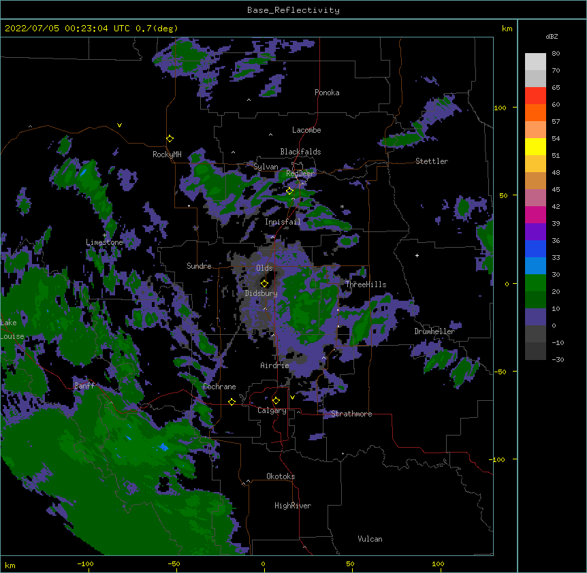Screen dimensions: 587x573
Task: Select the royal blue 33–36 dBZ legend swatch
Action: (x=535, y=248)
